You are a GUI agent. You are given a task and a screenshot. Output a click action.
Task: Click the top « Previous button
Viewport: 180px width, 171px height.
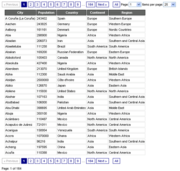(11, 5)
